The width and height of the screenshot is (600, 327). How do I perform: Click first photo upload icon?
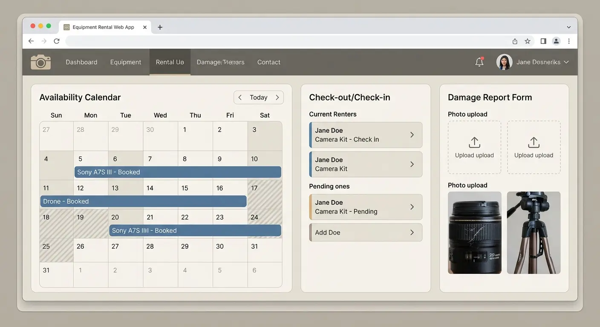click(474, 142)
